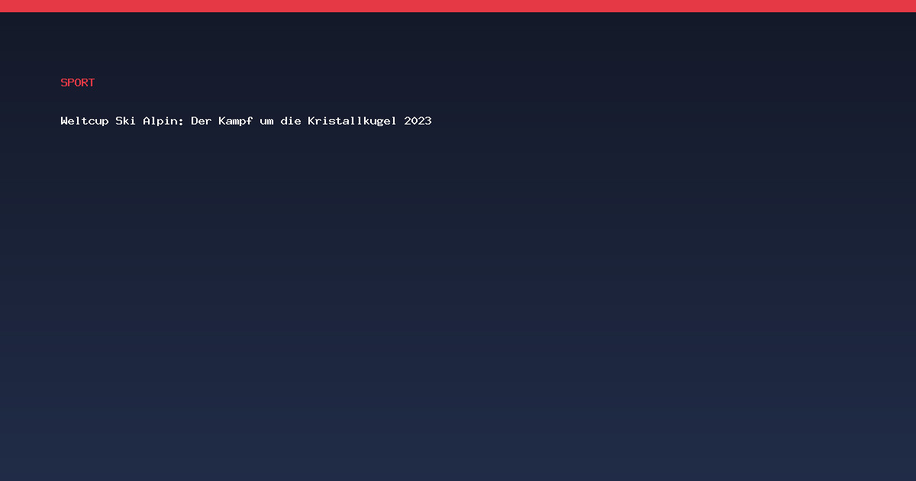Click the letter T of SPORT
Viewport: 916px width, 481px height.
[x=92, y=82]
